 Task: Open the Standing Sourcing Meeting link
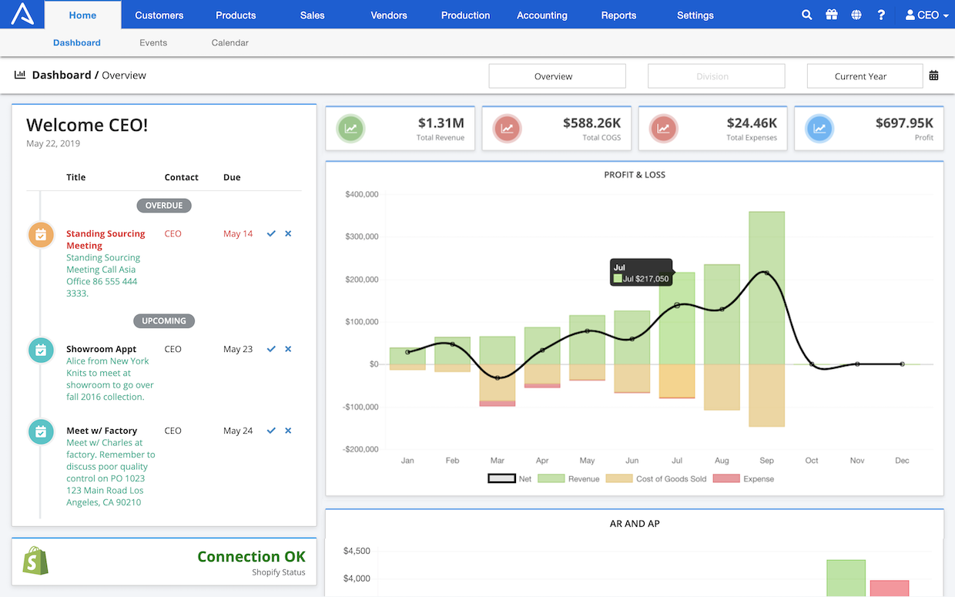106,239
